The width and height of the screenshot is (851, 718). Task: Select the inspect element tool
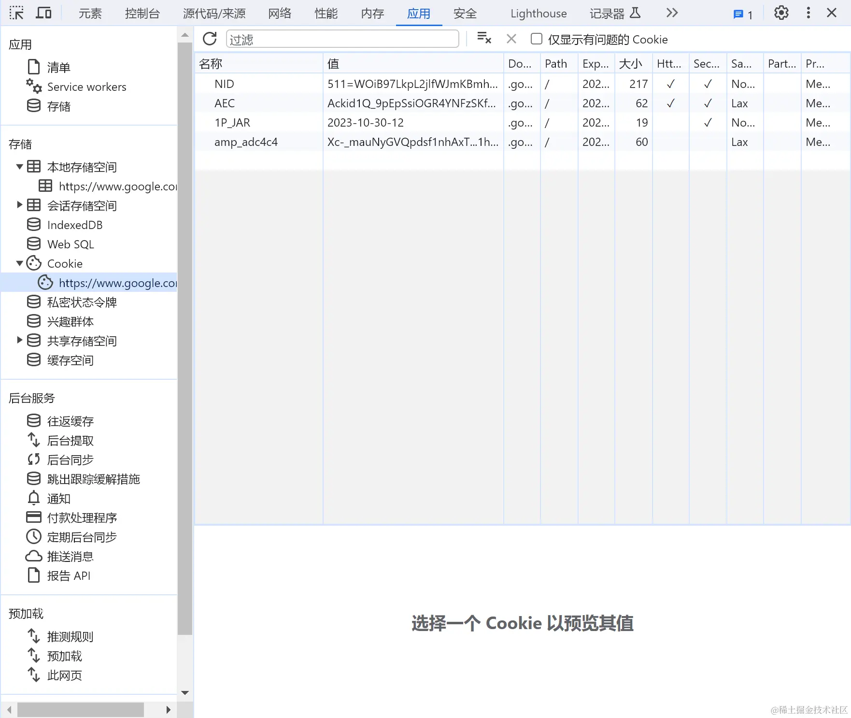(x=16, y=13)
